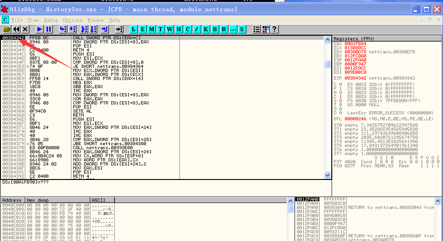Open the File menu
The height and width of the screenshot is (241, 443).
pos(17,20)
